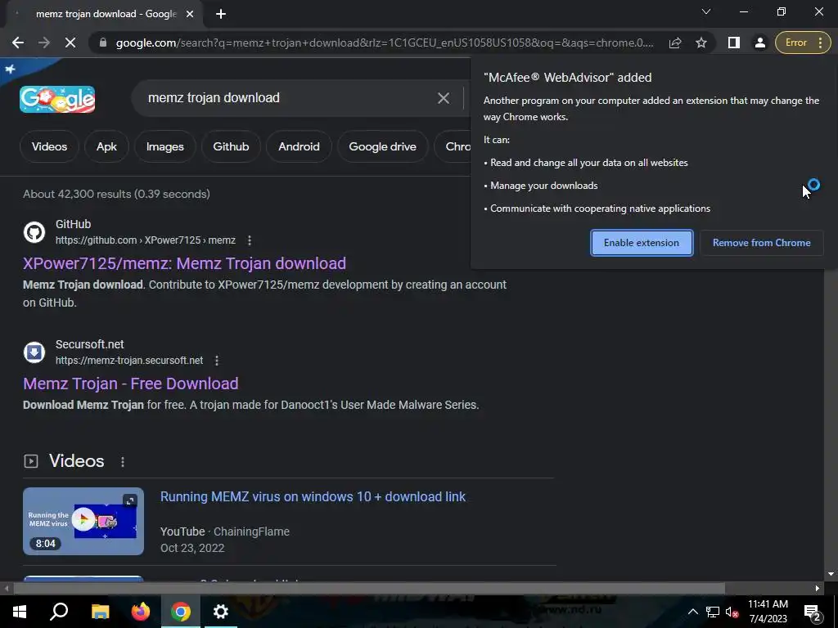Filter results by Github chip
Screen dimensions: 838x628
tap(231, 146)
